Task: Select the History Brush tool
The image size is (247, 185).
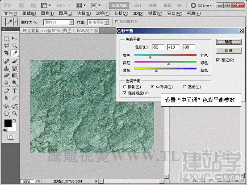Action: (14, 68)
